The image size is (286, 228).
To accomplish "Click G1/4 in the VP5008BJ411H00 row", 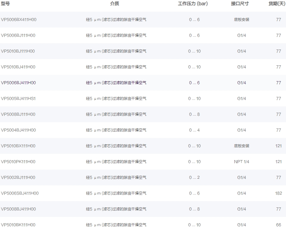I will tap(241, 209).
